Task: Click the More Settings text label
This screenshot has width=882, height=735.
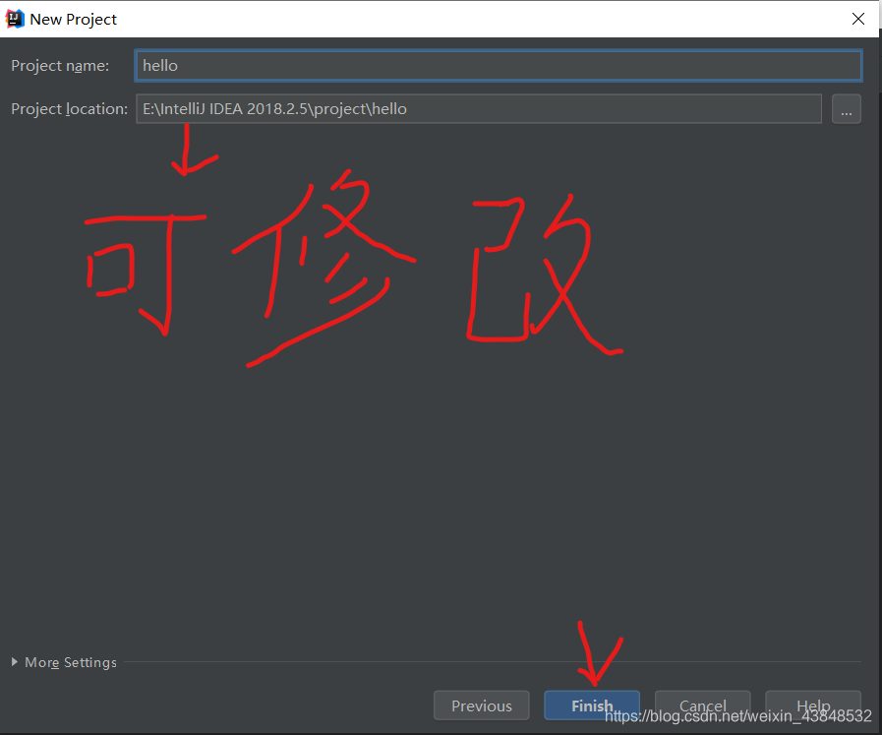Action: 71,662
